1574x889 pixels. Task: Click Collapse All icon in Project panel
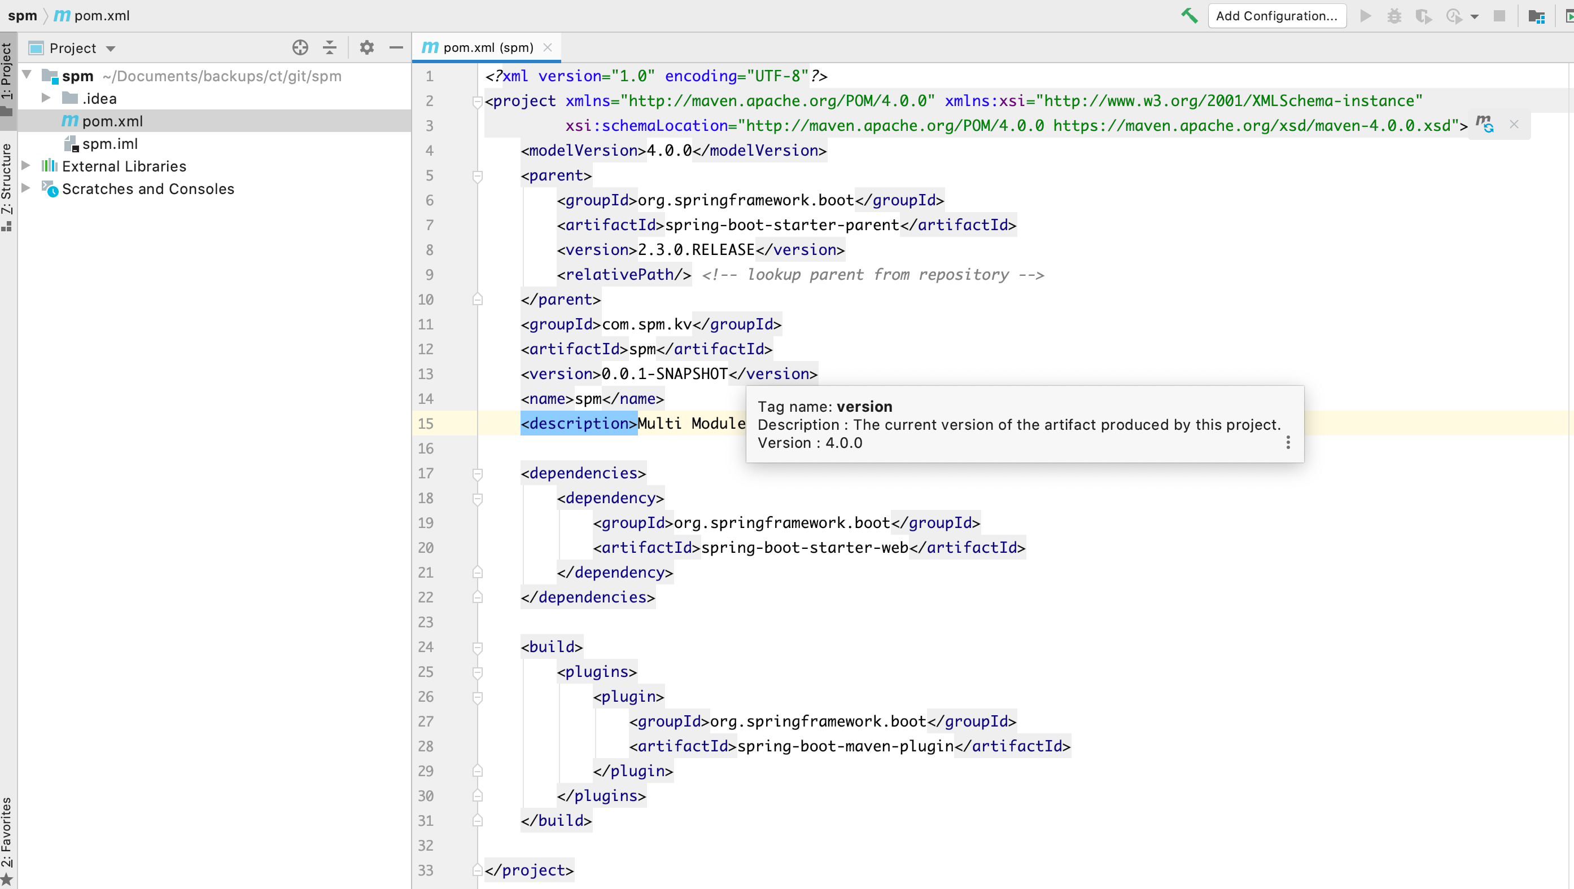point(330,47)
